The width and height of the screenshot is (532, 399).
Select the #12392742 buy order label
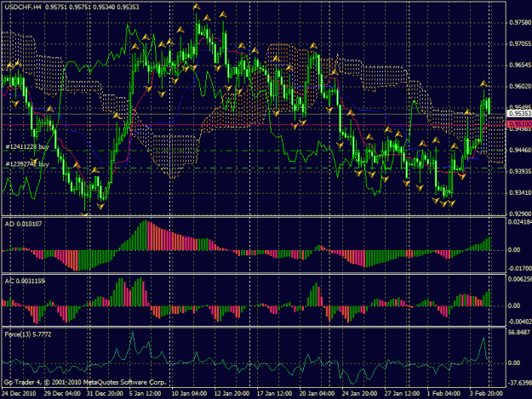pyautogui.click(x=27, y=164)
